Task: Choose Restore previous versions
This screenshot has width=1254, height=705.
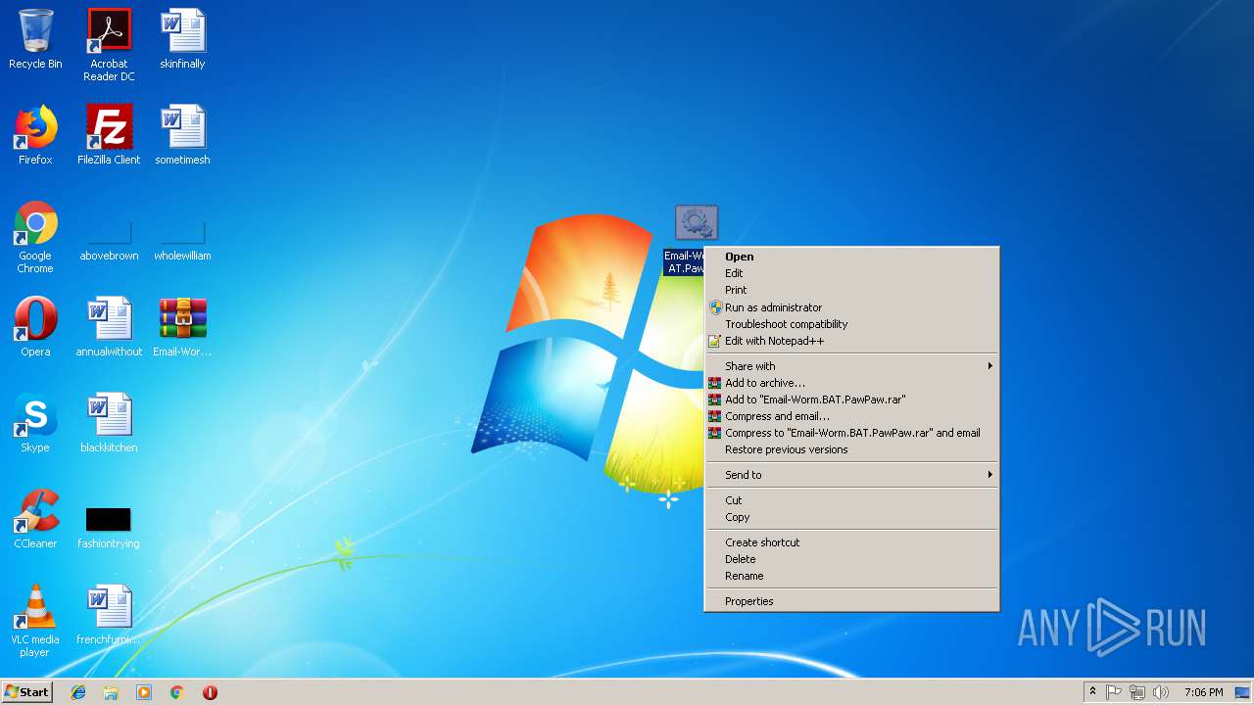Action: pos(851,449)
